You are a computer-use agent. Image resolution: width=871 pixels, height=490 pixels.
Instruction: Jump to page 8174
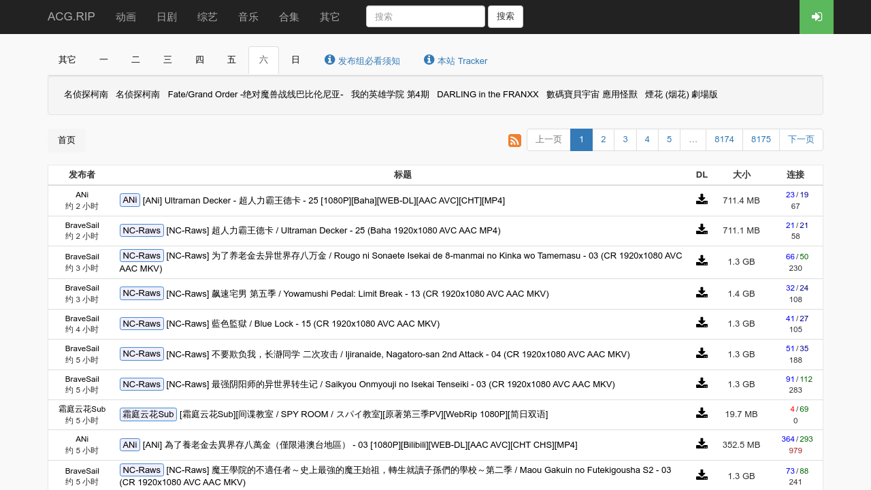(x=724, y=140)
